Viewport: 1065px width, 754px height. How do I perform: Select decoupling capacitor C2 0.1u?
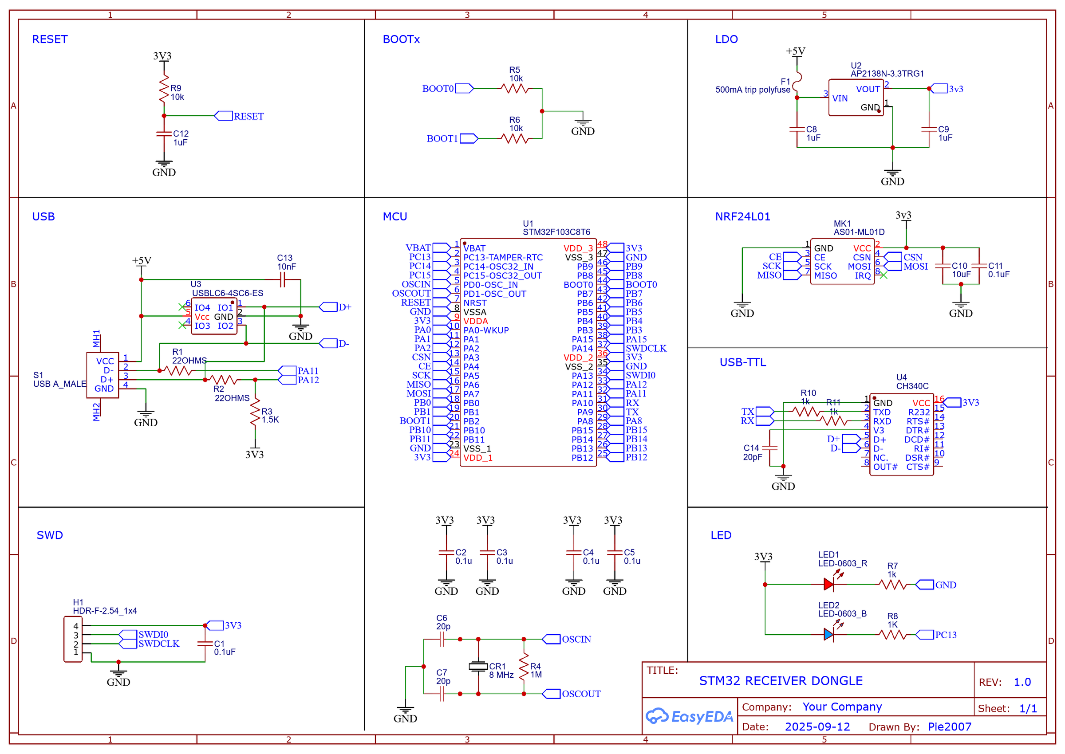coord(446,553)
